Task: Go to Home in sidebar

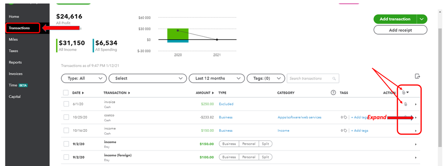Action: [14, 17]
